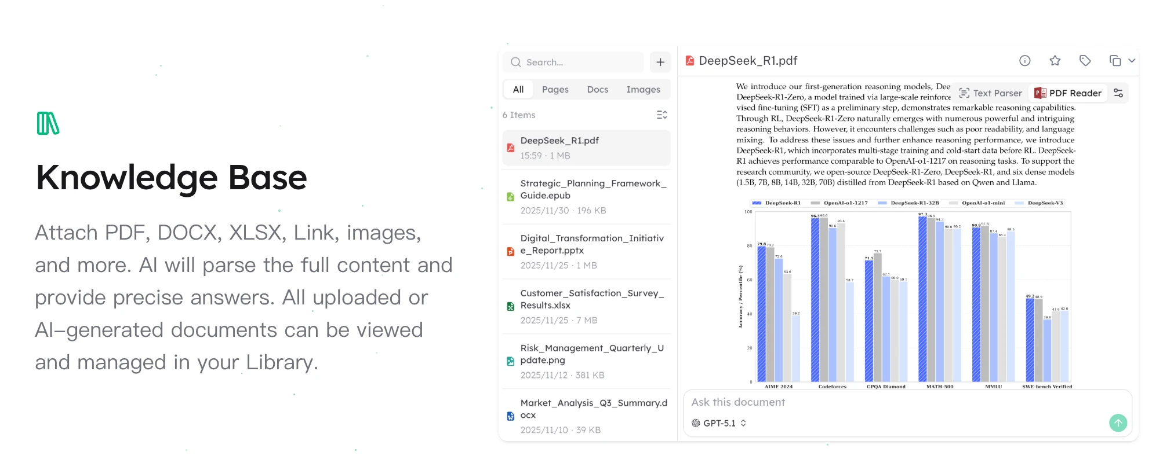1163x463 pixels.
Task: Select the Images filter tab
Action: [644, 90]
